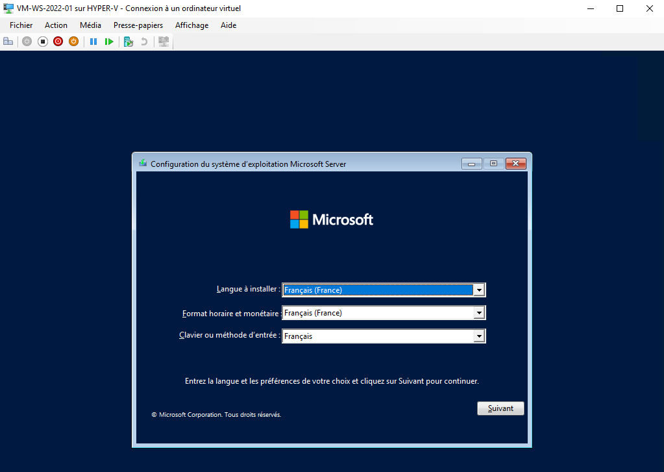Turn off the VM with the black stop icon
Screen dimensions: 664x472
(43, 42)
